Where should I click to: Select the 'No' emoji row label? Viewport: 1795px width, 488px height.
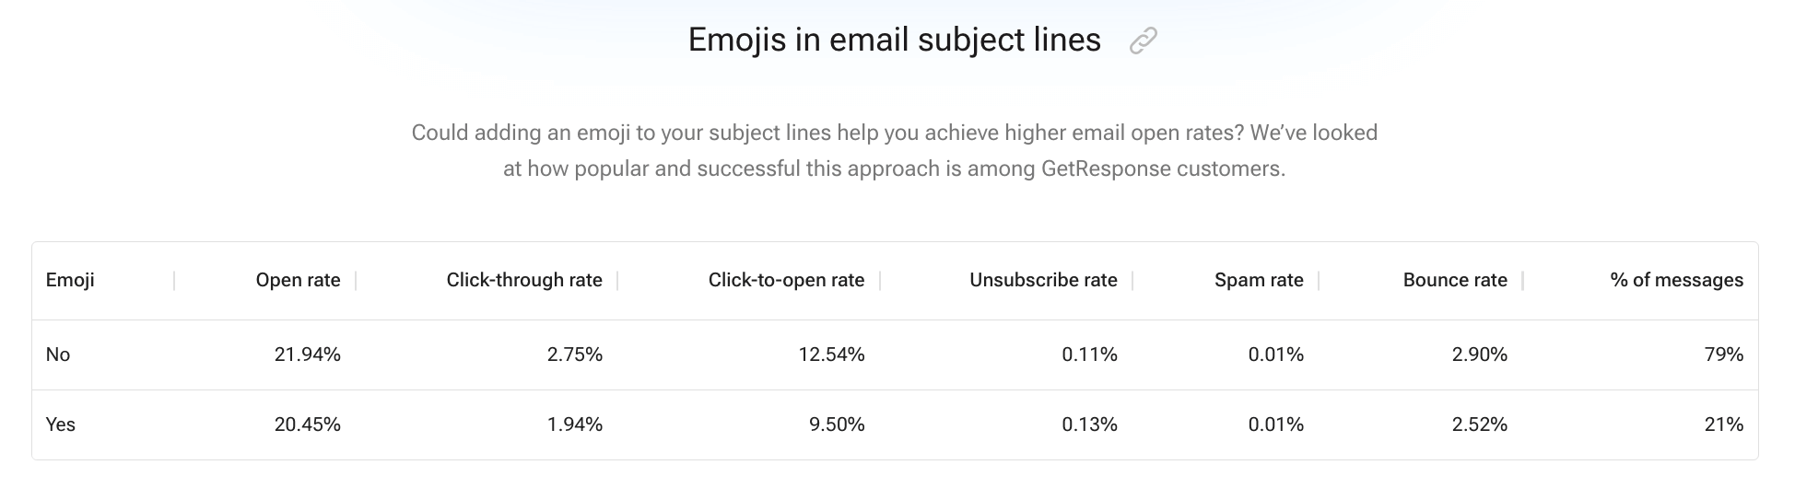58,354
